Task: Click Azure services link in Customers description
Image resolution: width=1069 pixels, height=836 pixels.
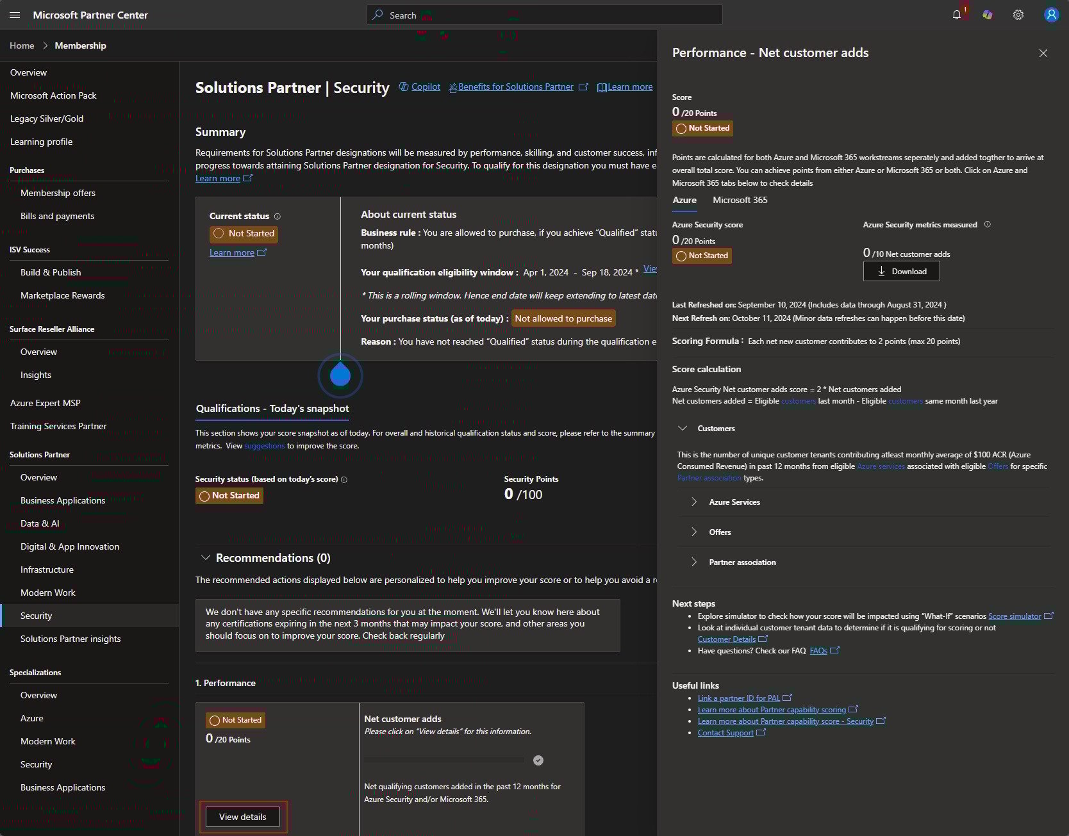Action: tap(881, 466)
